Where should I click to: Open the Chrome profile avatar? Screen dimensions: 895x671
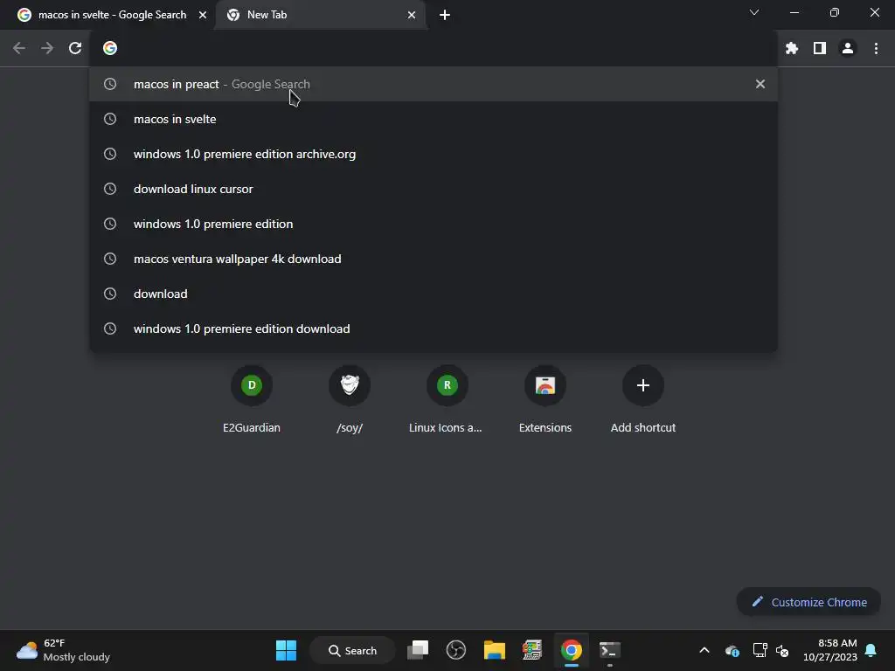848,49
